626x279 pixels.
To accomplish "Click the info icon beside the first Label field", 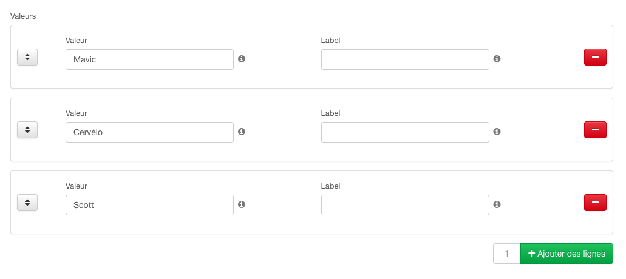I will 497,59.
